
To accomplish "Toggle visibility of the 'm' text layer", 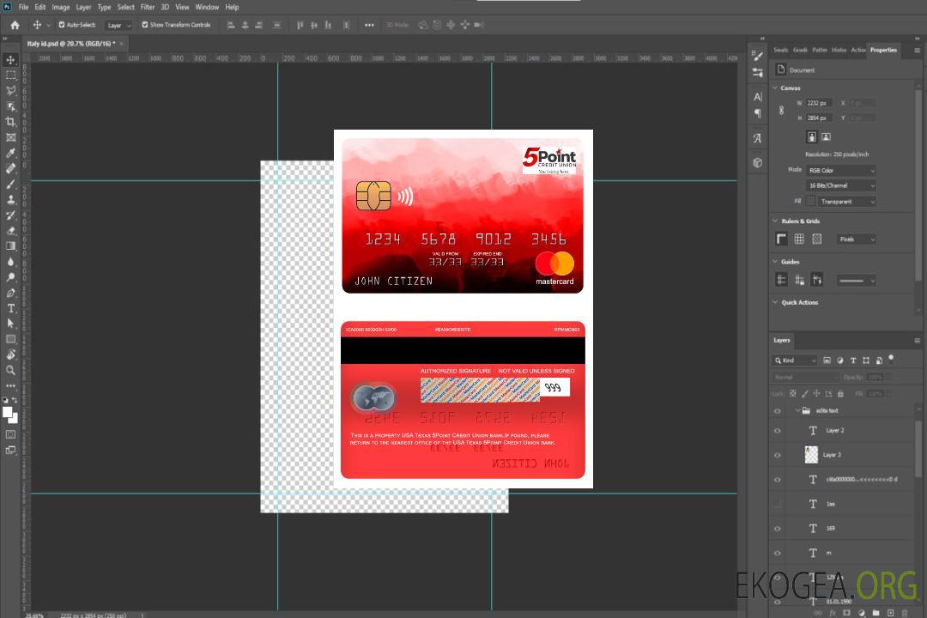I will [x=778, y=554].
